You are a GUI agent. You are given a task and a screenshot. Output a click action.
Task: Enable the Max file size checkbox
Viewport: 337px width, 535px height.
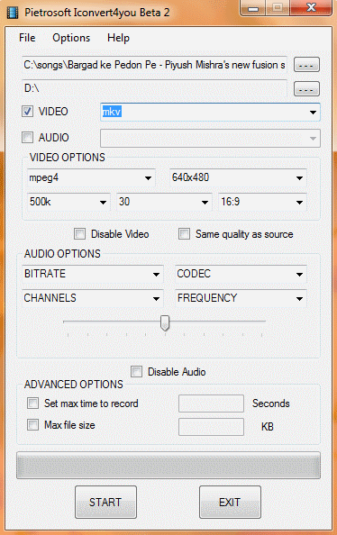[x=32, y=425]
